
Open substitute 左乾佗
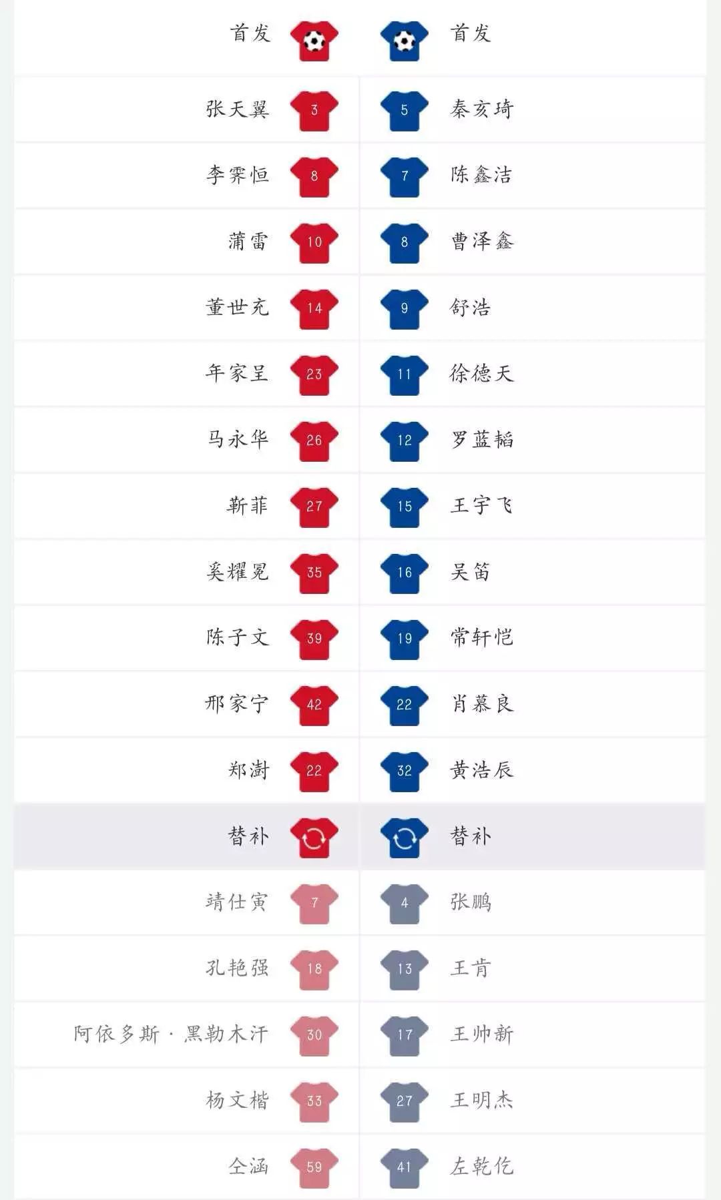[x=482, y=1166]
